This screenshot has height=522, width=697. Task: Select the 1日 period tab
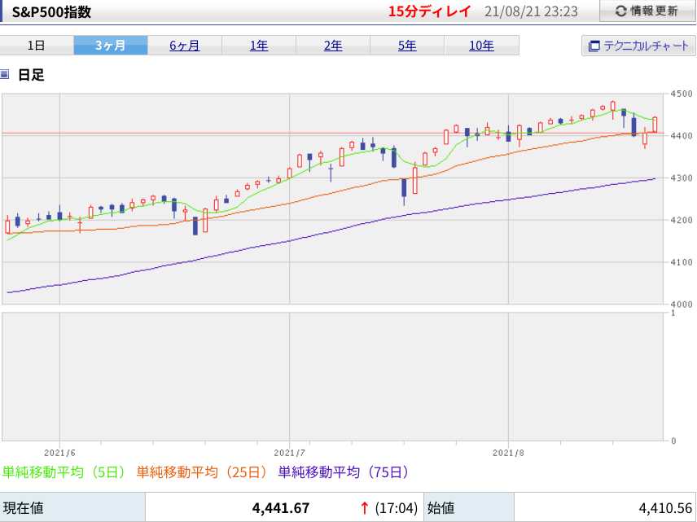coord(37,46)
